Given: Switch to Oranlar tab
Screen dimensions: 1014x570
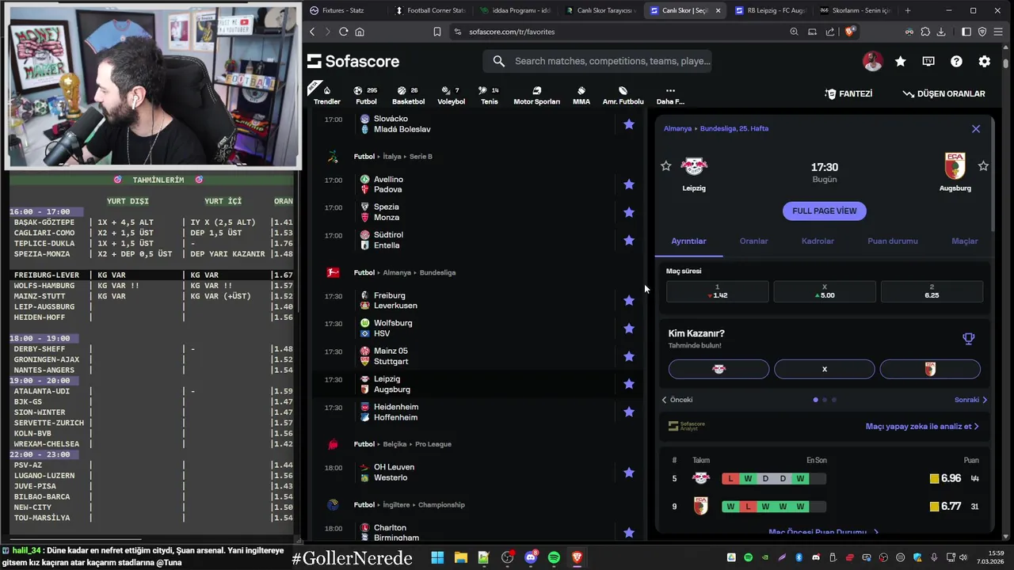Looking at the screenshot, I should coord(753,241).
